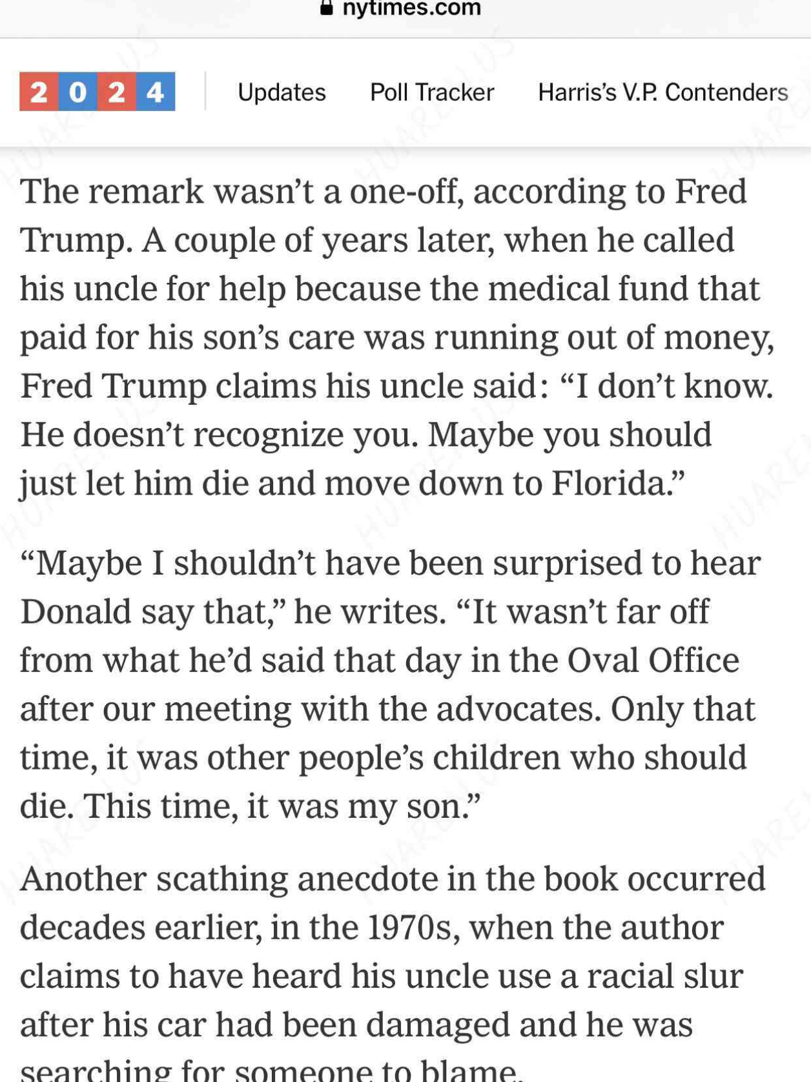Click the first red '2' tile in 2024 logo

[x=39, y=92]
